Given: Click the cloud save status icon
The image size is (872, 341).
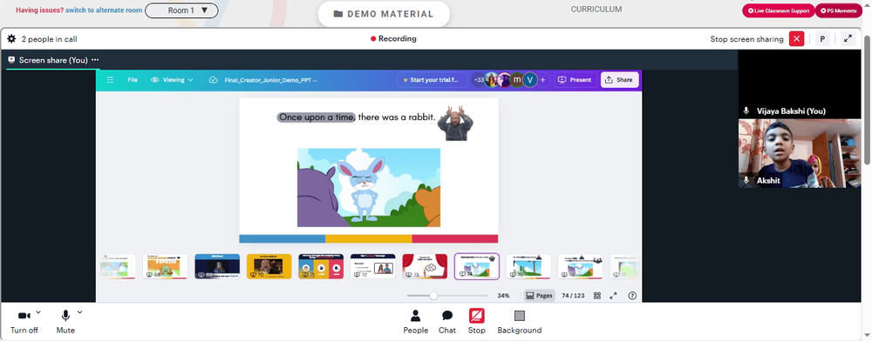Looking at the screenshot, I should (x=213, y=80).
